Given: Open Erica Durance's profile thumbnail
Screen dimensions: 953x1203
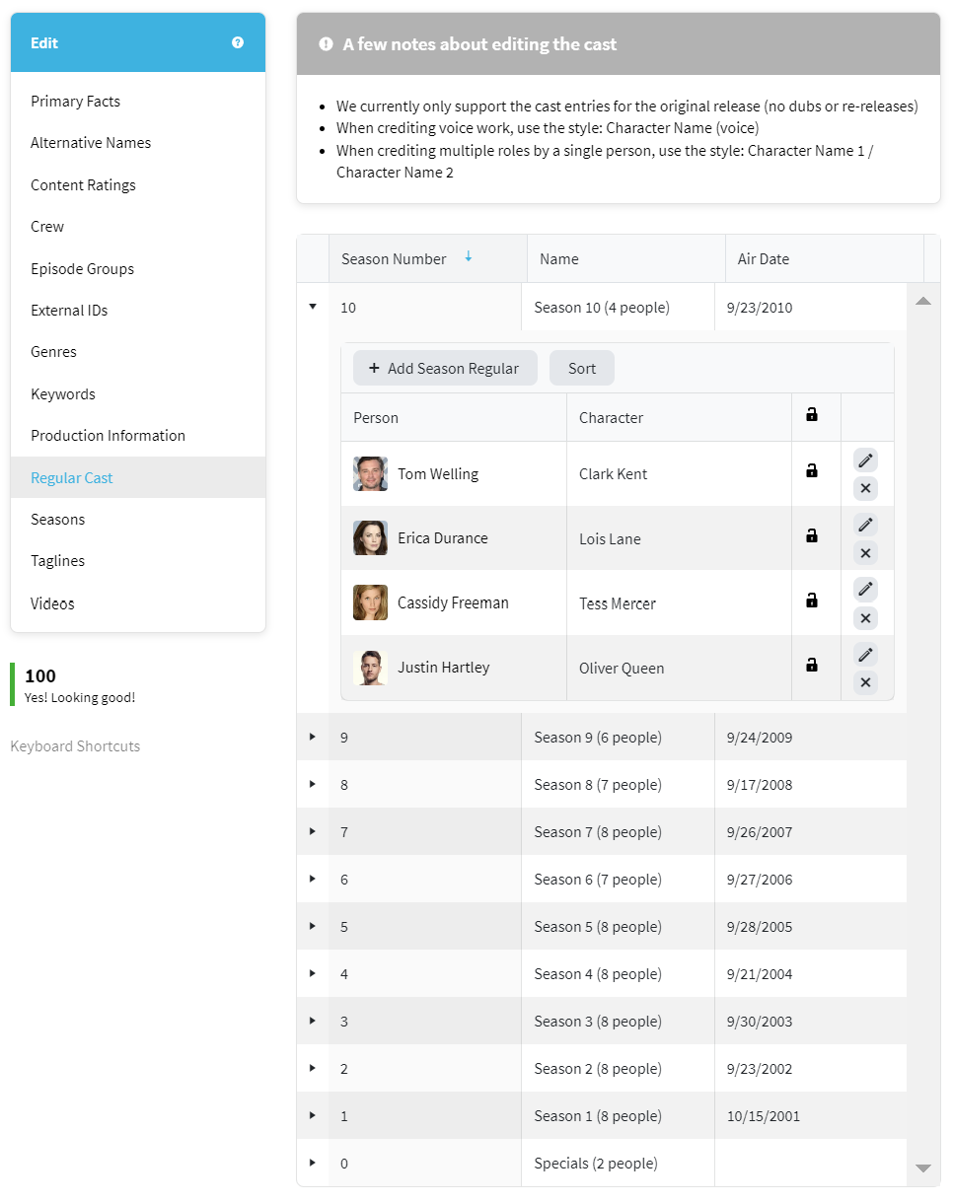Looking at the screenshot, I should tap(370, 538).
